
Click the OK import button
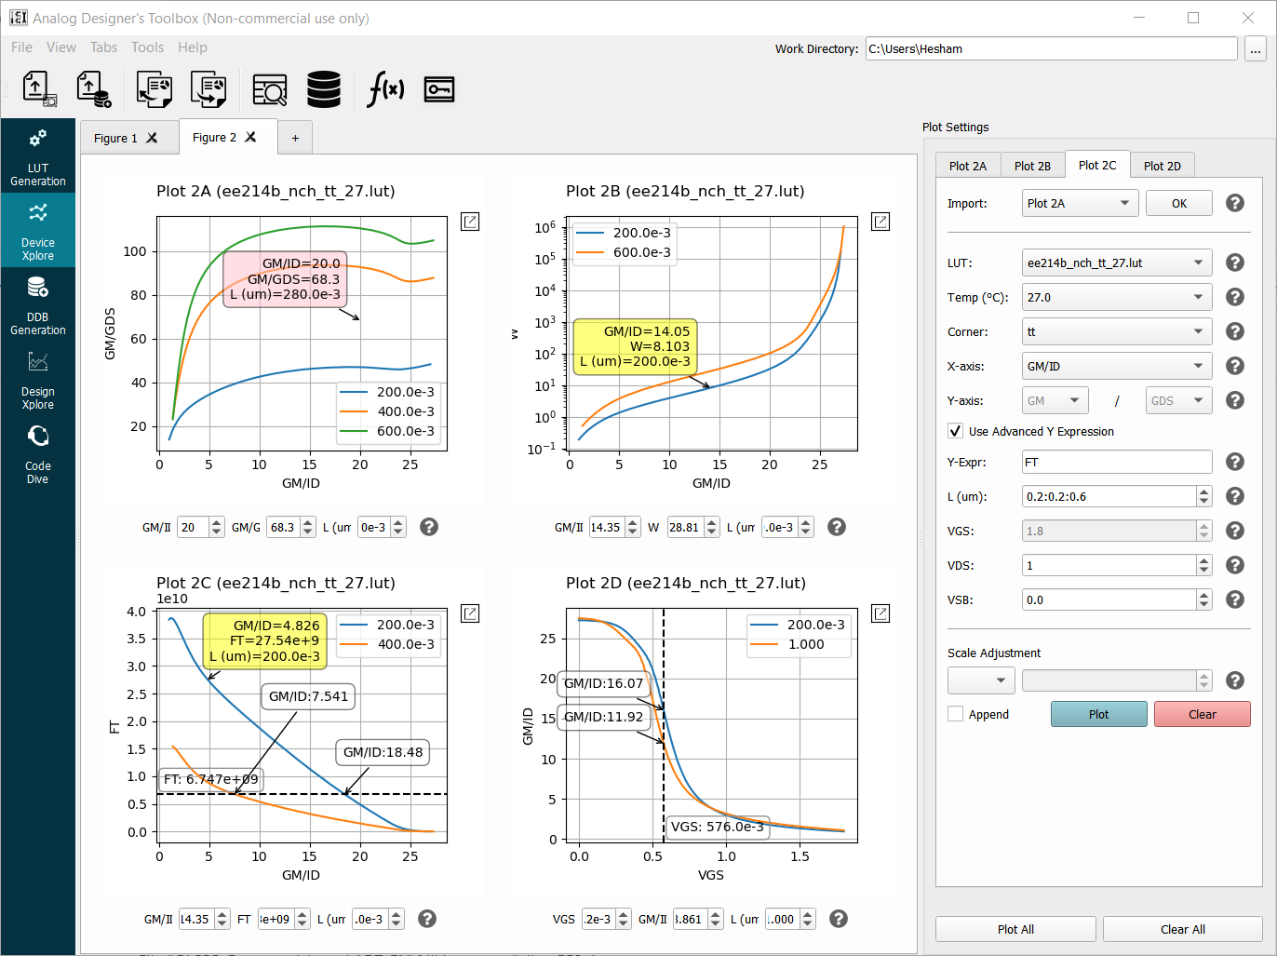pos(1179,203)
